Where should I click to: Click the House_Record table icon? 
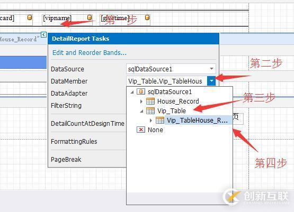tap(150, 101)
